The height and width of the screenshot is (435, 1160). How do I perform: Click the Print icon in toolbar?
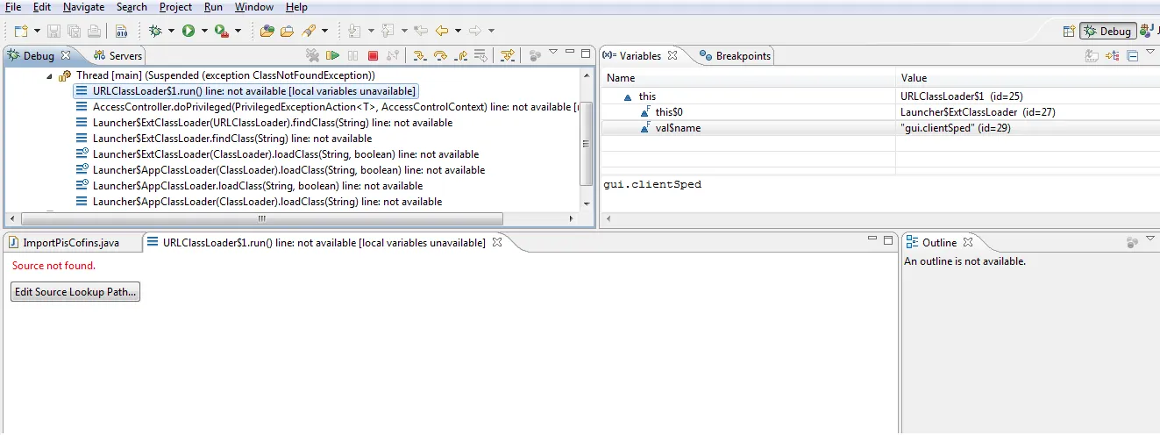pos(93,31)
